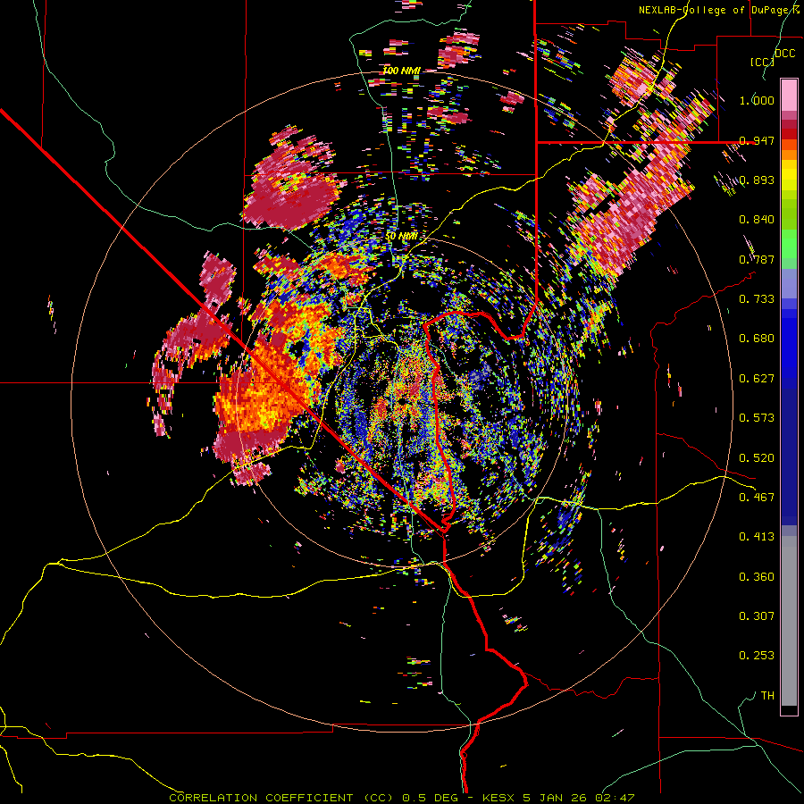804x804 pixels.
Task: Click the gray segment of the color bar
Action: point(789,621)
